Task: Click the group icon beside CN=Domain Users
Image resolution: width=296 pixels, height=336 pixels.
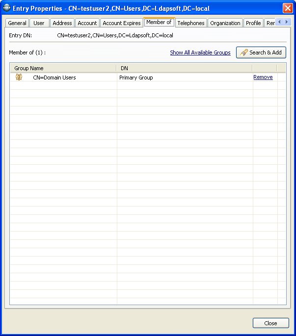Action: [x=19, y=77]
